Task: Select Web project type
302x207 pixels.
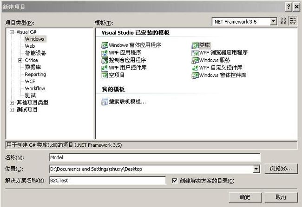Action: tap(30, 46)
